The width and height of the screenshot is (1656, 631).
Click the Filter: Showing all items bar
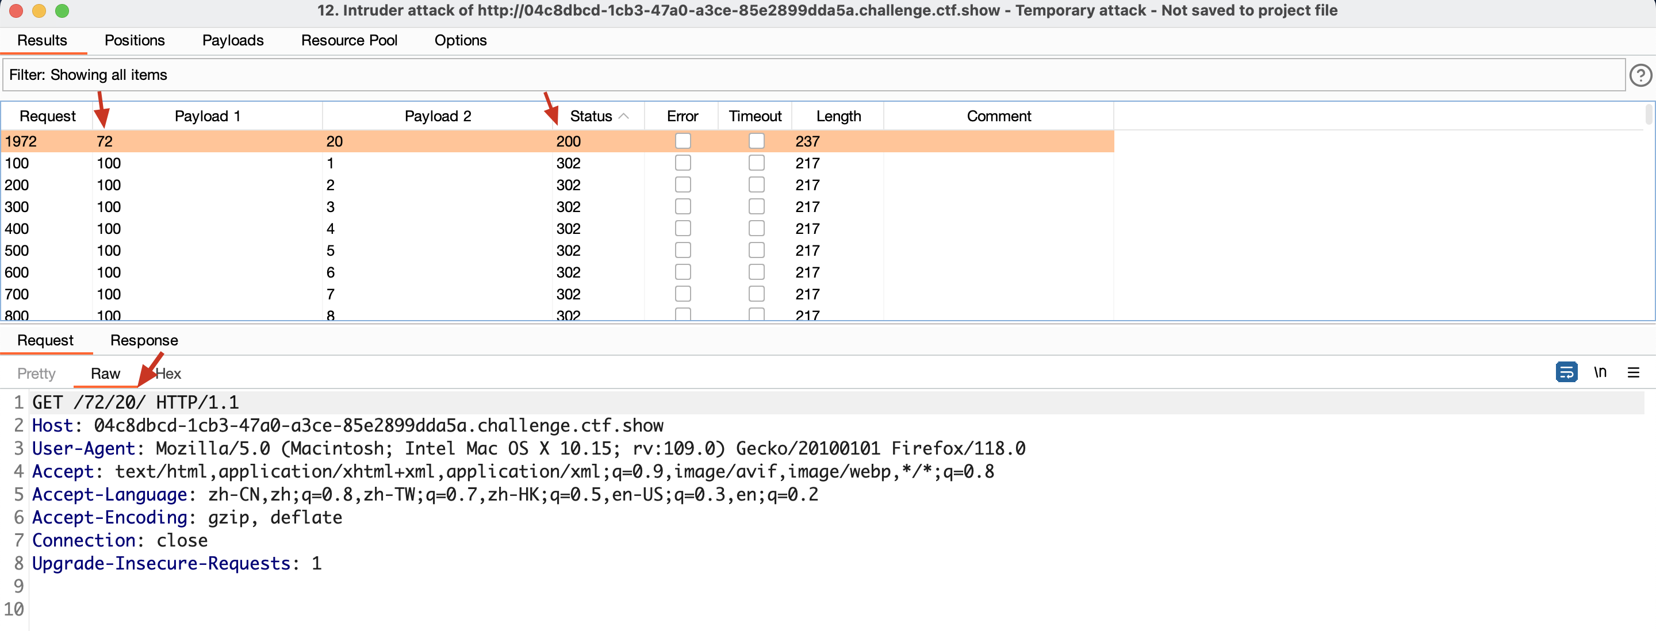[x=814, y=75]
